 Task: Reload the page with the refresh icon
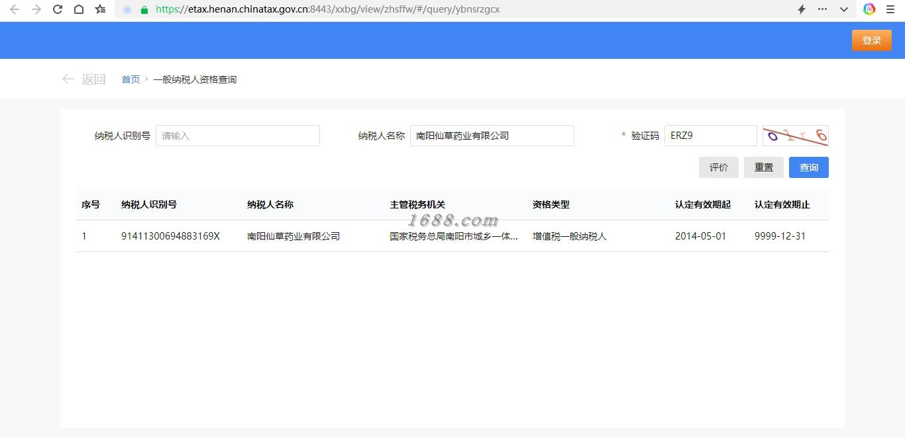(58, 9)
